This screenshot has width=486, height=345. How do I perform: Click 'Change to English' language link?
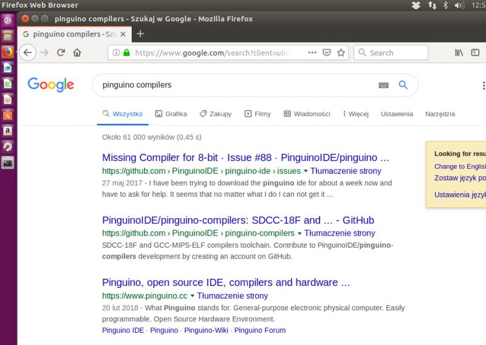point(460,166)
